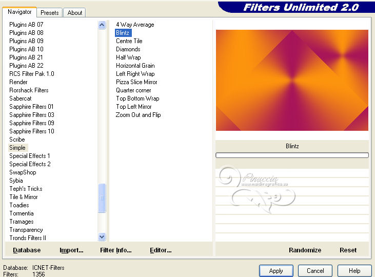Image resolution: width=375 pixels, height=277 pixels.
Task: Select the highlighted Simple category
Action: [17, 148]
